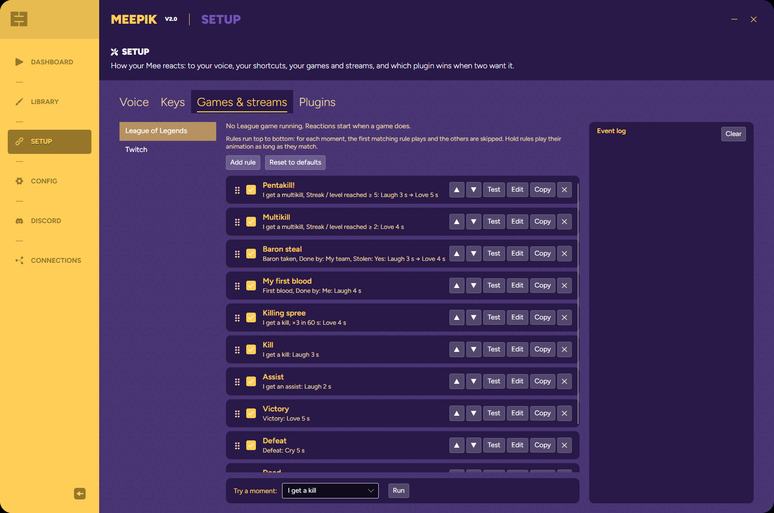This screenshot has height=513, width=774.
Task: Grab the Assist rule drag handle
Action: click(237, 382)
